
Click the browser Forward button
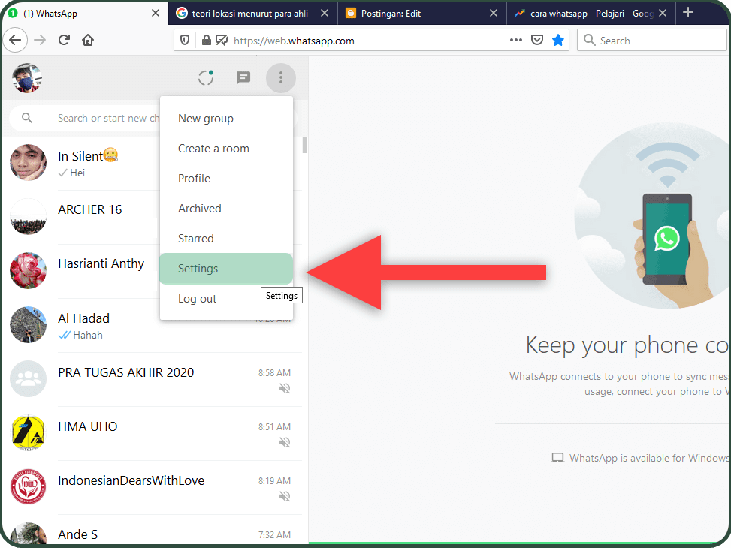coord(40,40)
